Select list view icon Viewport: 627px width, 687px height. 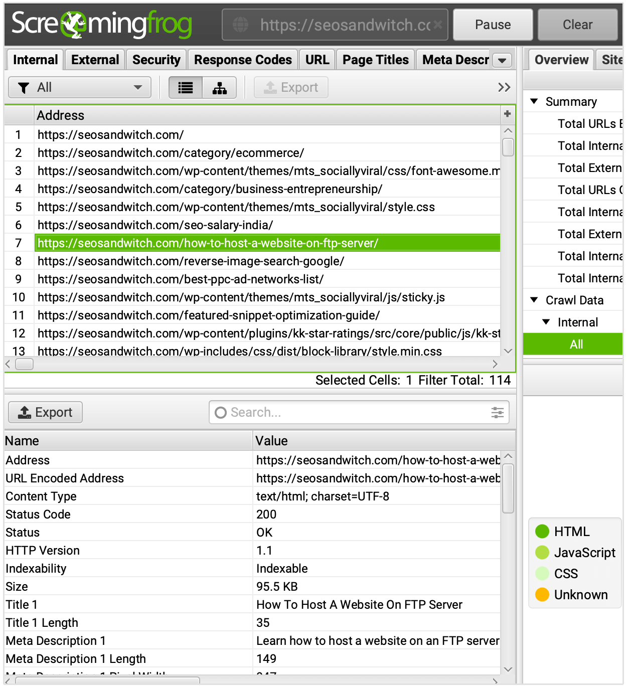pyautogui.click(x=186, y=88)
